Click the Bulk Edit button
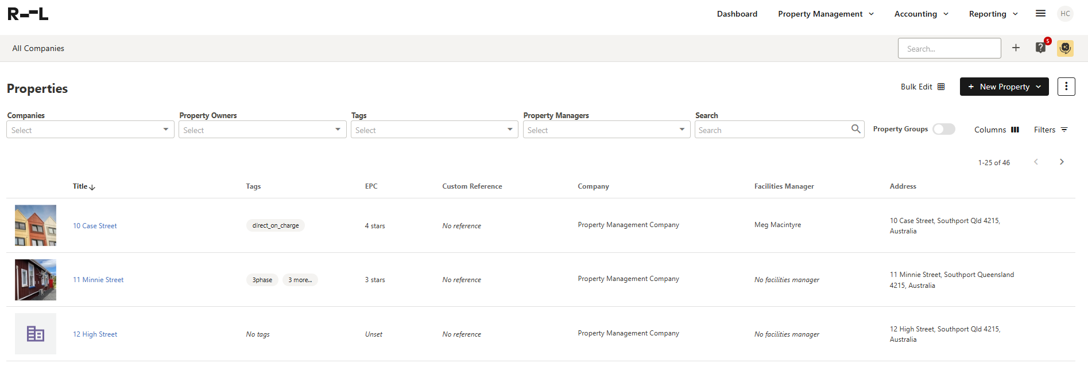 [x=922, y=87]
